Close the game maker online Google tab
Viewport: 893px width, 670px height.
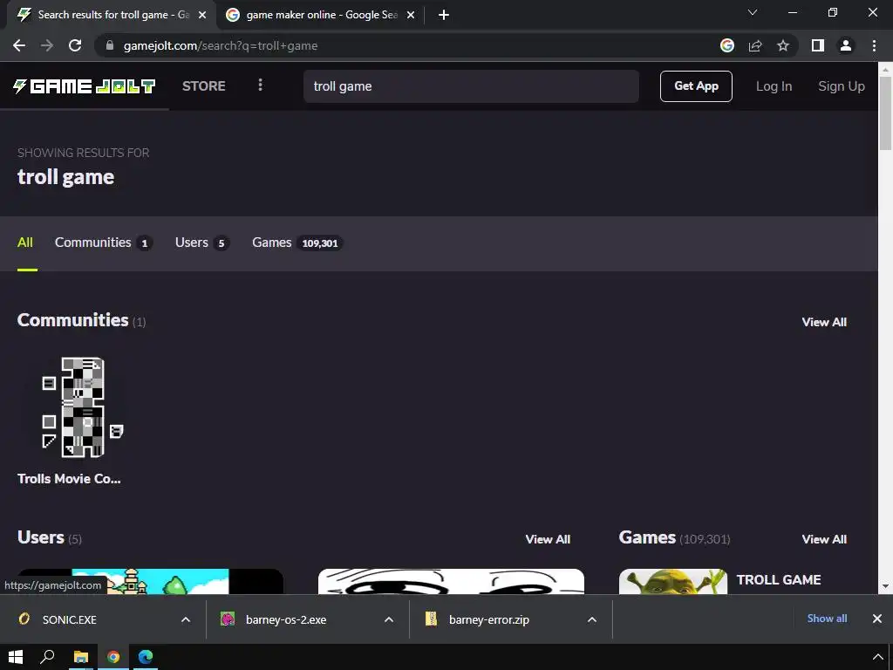pyautogui.click(x=411, y=15)
